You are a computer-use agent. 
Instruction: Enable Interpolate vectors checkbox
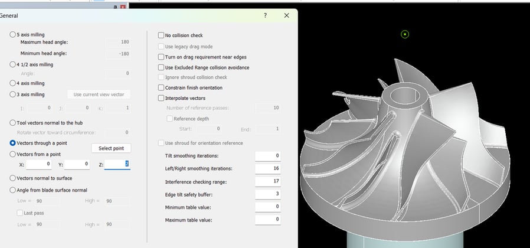161,98
